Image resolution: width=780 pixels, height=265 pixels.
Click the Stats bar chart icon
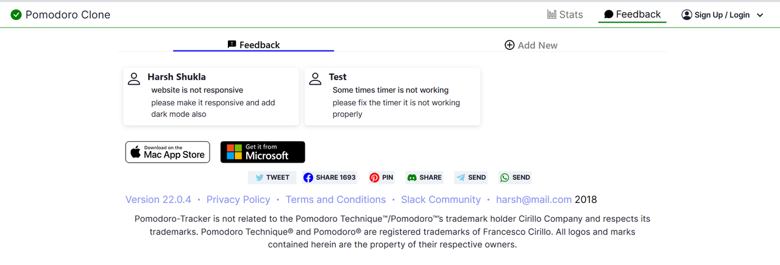click(552, 15)
